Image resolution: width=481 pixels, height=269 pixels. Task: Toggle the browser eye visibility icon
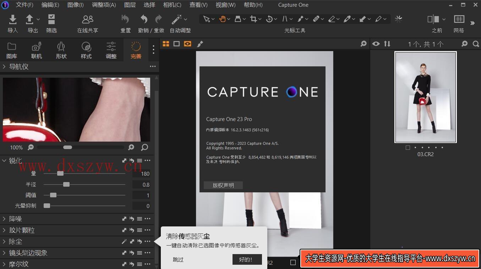coord(376,44)
